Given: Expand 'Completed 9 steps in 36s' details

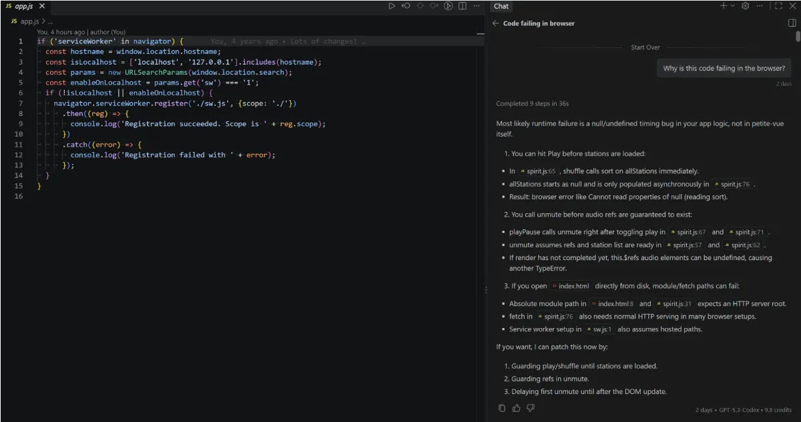Looking at the screenshot, I should click(x=532, y=103).
